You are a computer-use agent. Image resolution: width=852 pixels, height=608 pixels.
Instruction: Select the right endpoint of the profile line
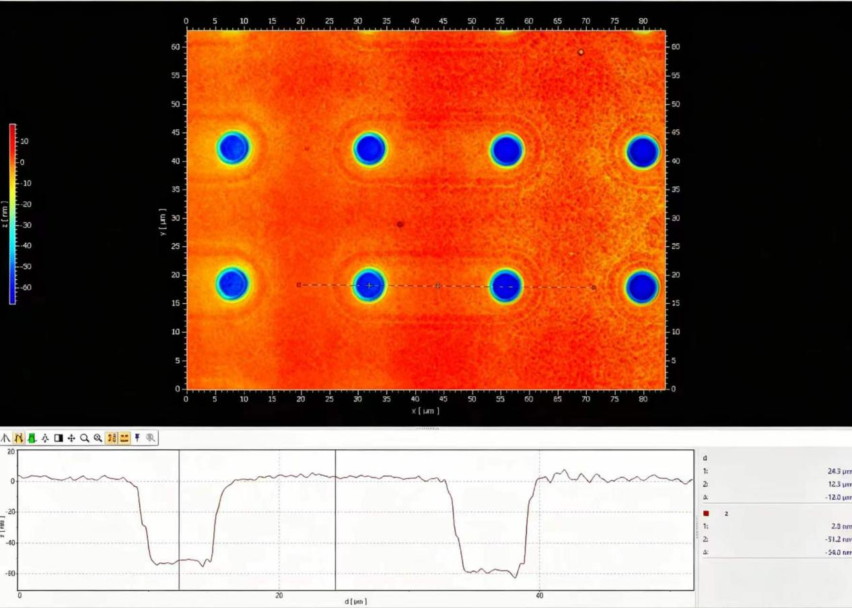pyautogui.click(x=594, y=288)
